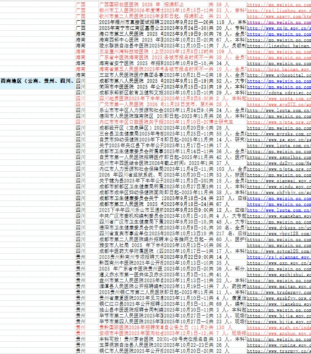Select the 博士研究生 cell
Viewport: 311px width, 354px height.
click(x=227, y=122)
